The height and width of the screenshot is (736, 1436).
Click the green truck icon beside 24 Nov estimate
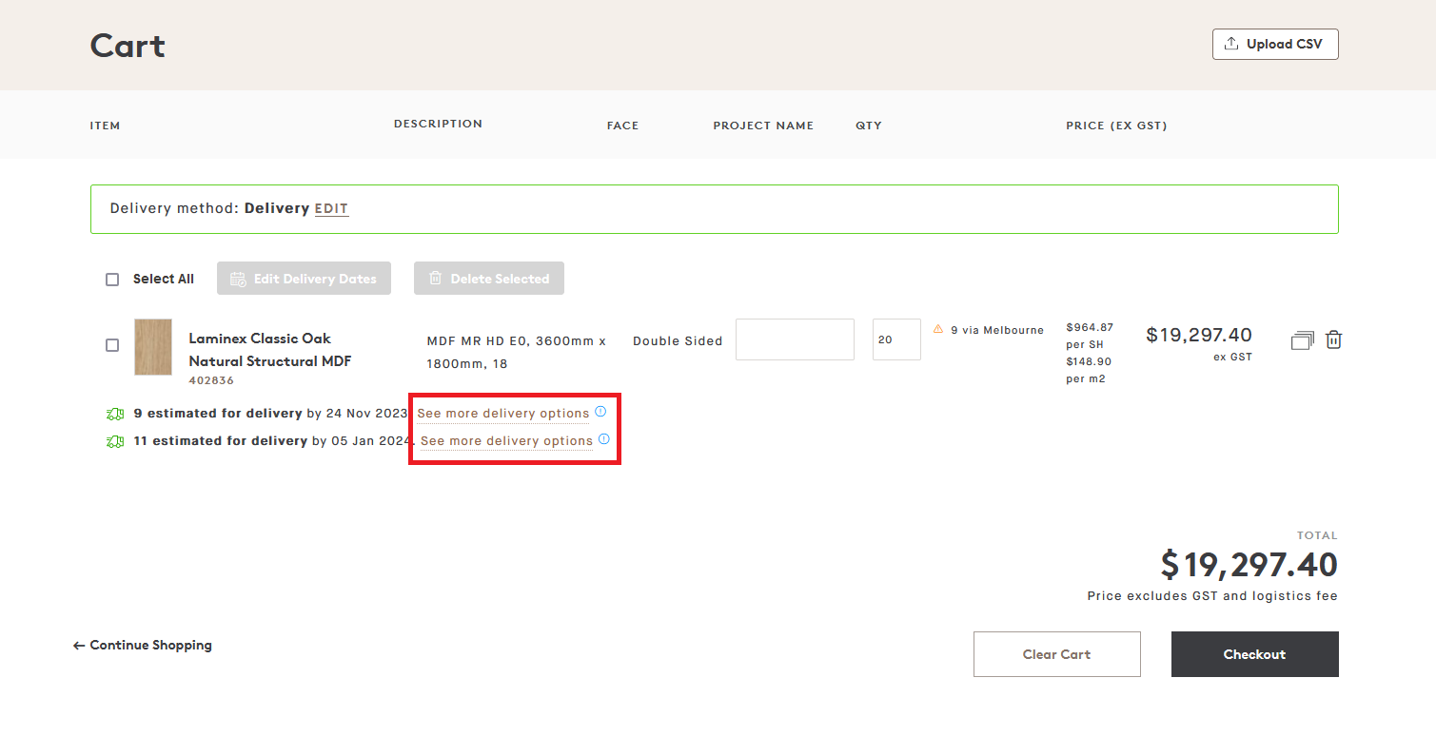115,413
